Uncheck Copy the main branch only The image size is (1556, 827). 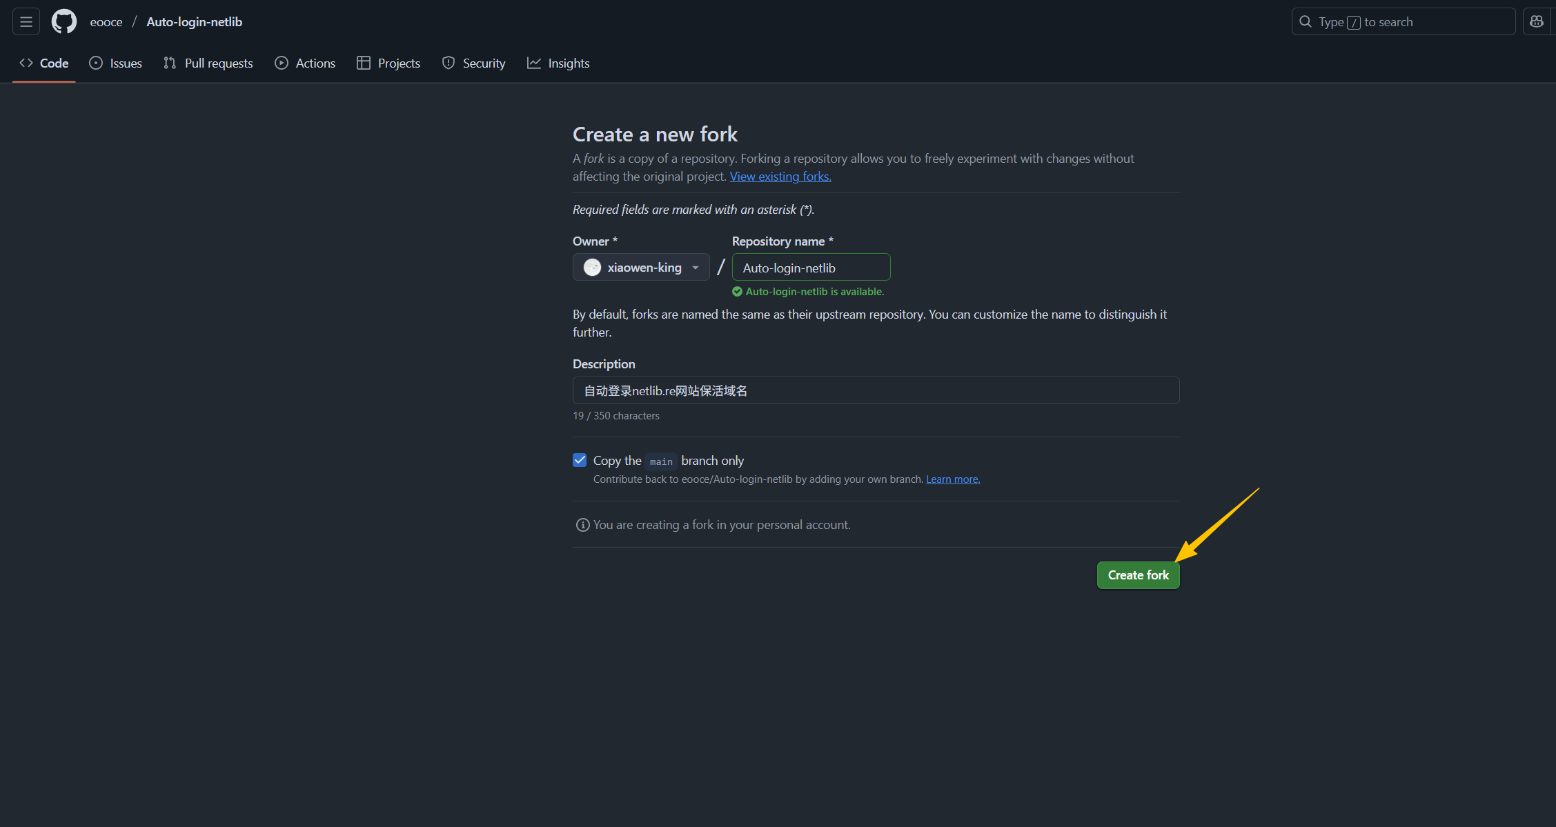tap(580, 460)
